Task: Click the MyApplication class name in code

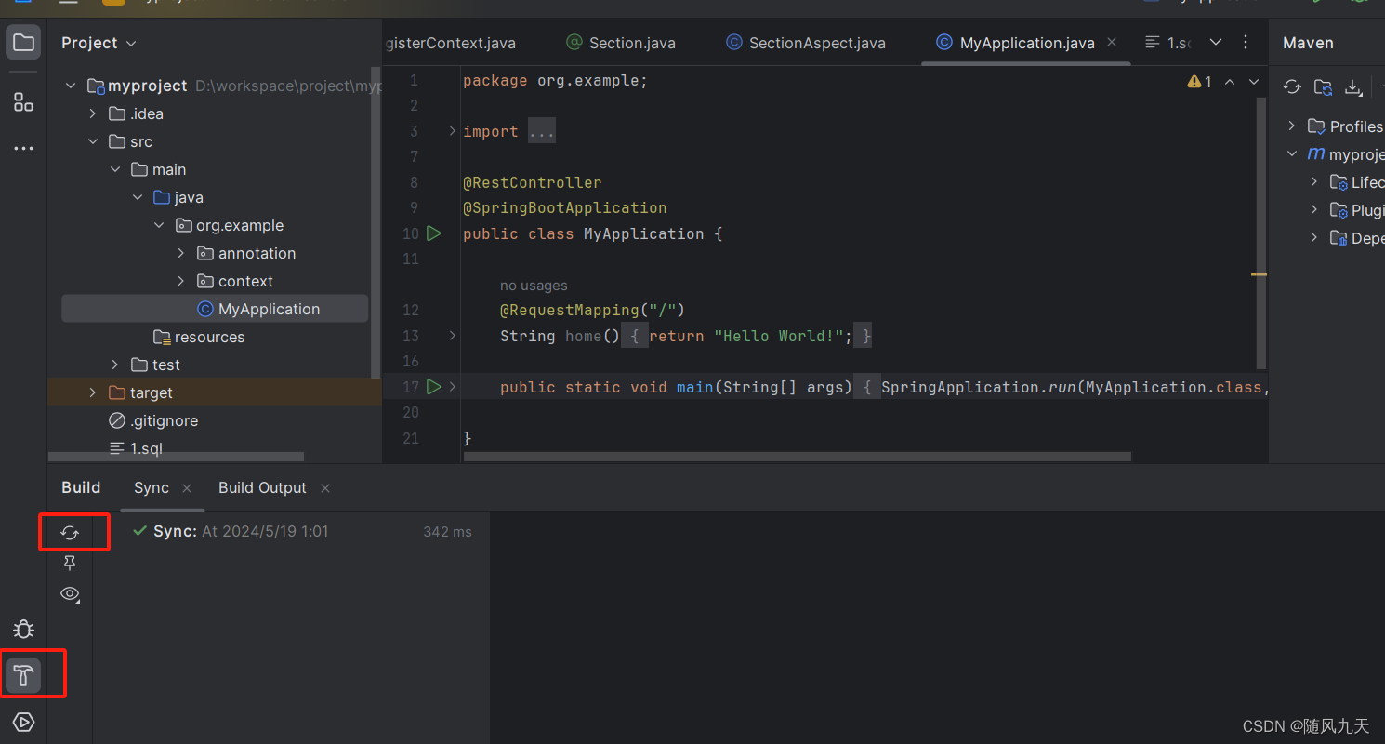Action: [x=643, y=233]
